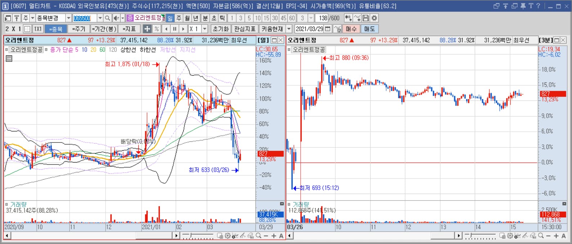Toggle the percent scale tool
Screen dimensions: 572x244
point(157,29)
